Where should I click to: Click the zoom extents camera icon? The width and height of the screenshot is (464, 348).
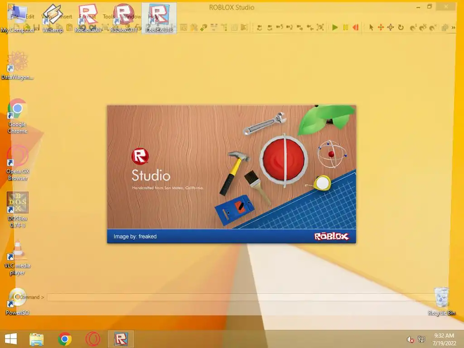320,28
